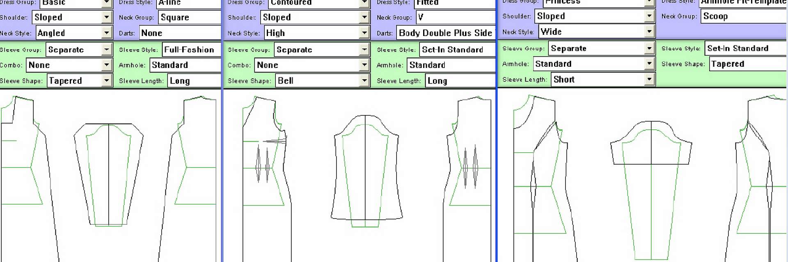Click the double waist darts on fitted bodice
The image size is (788, 262).
pos(263,163)
